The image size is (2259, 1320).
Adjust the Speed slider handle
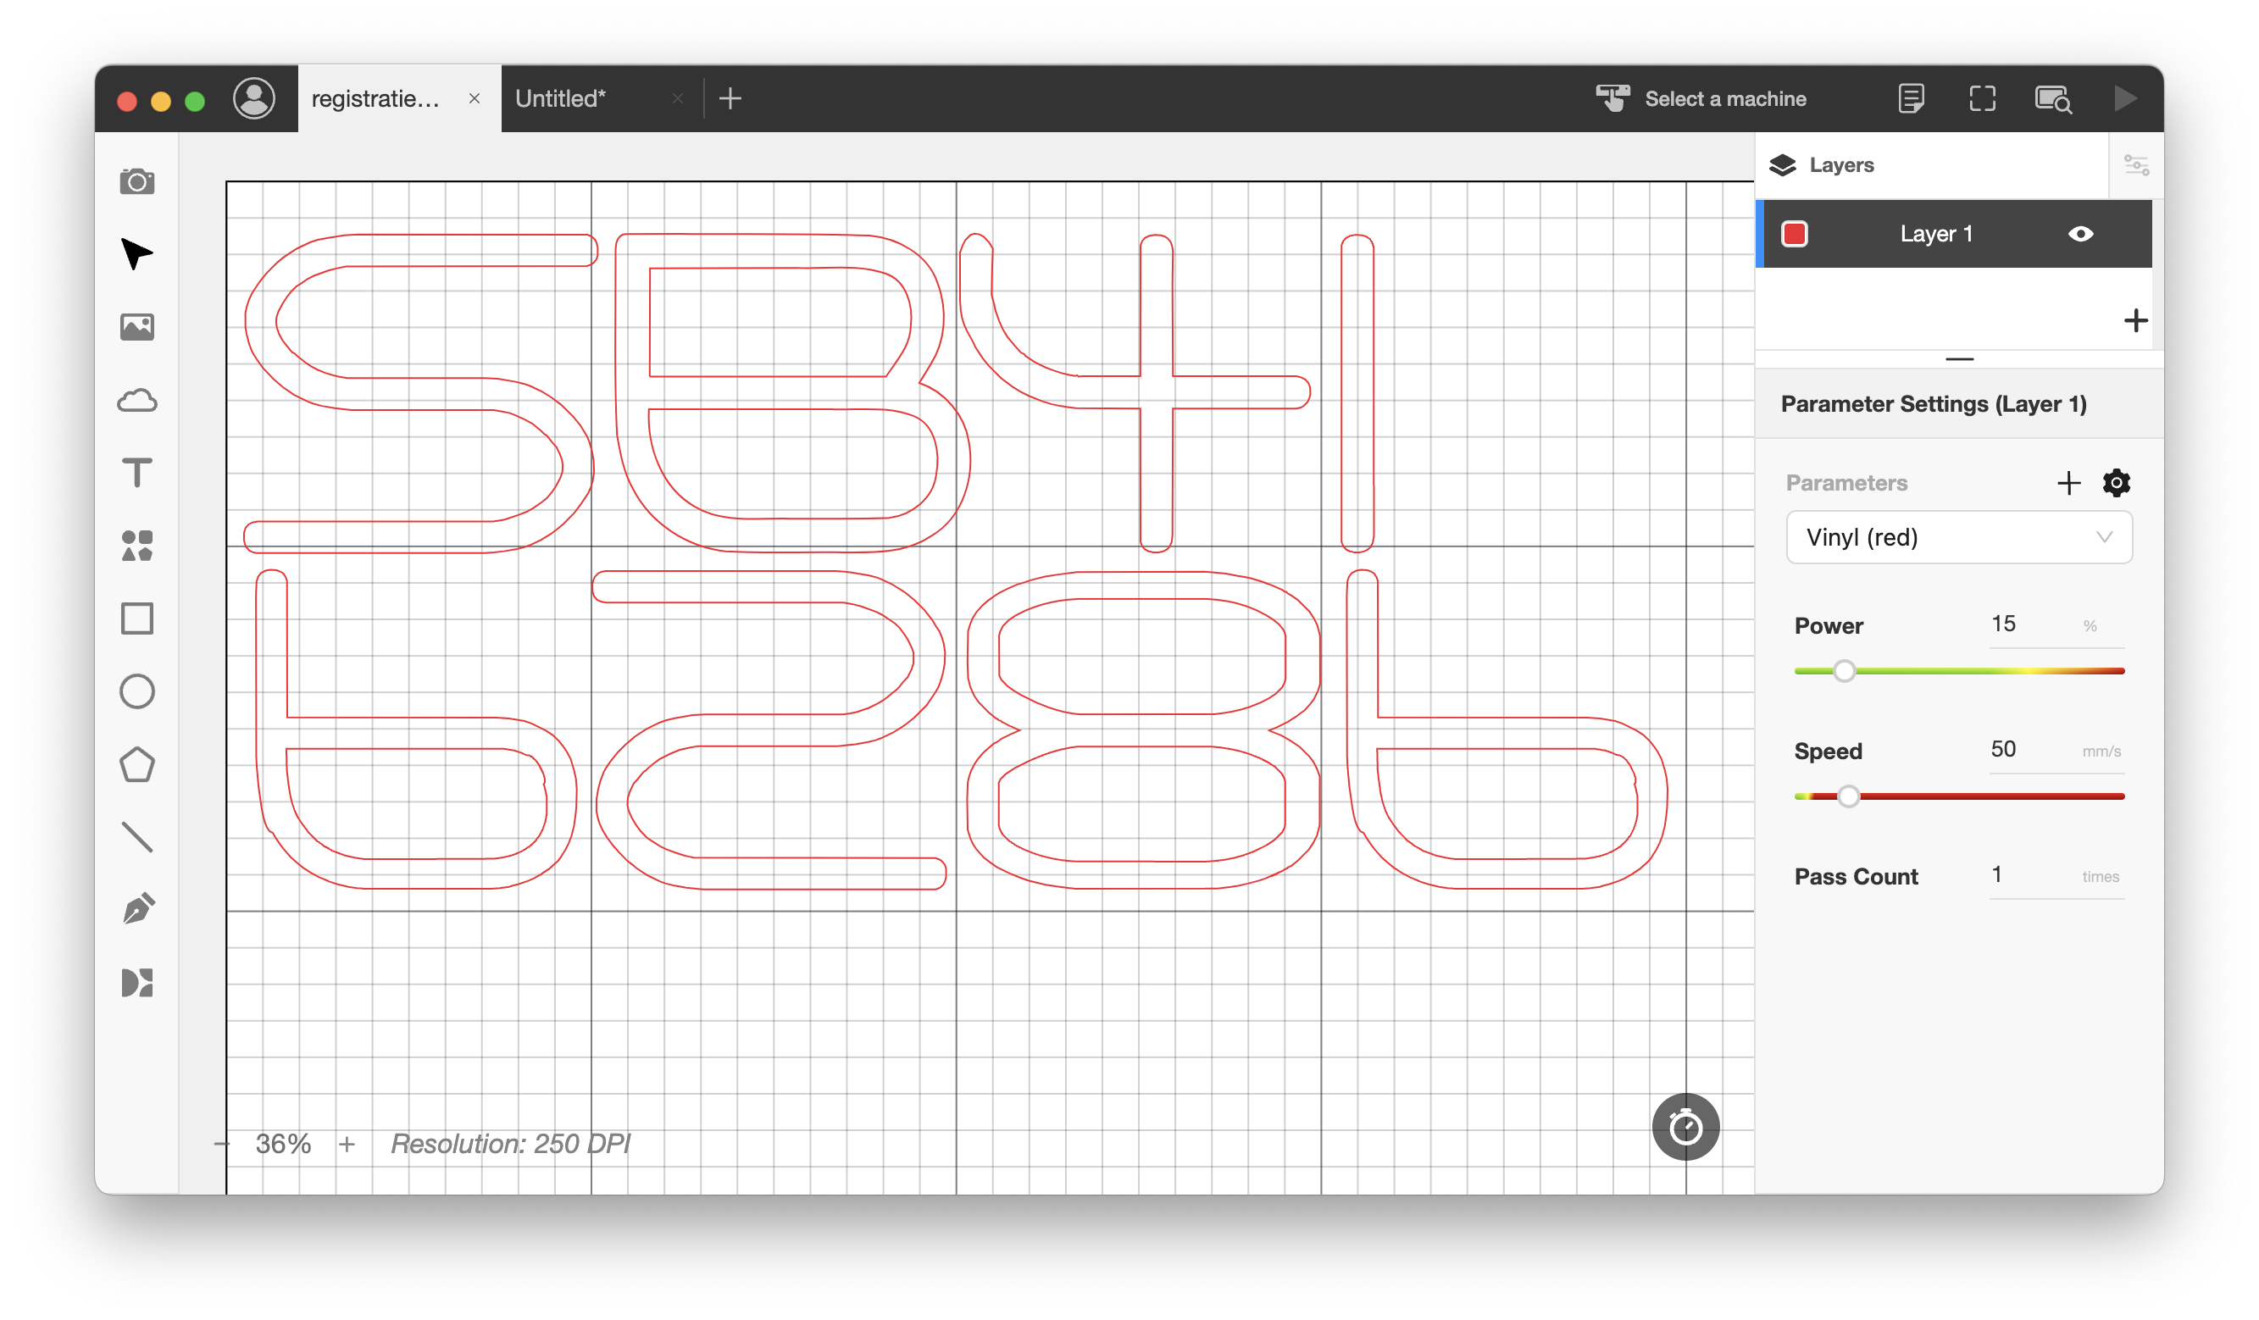(x=1848, y=796)
